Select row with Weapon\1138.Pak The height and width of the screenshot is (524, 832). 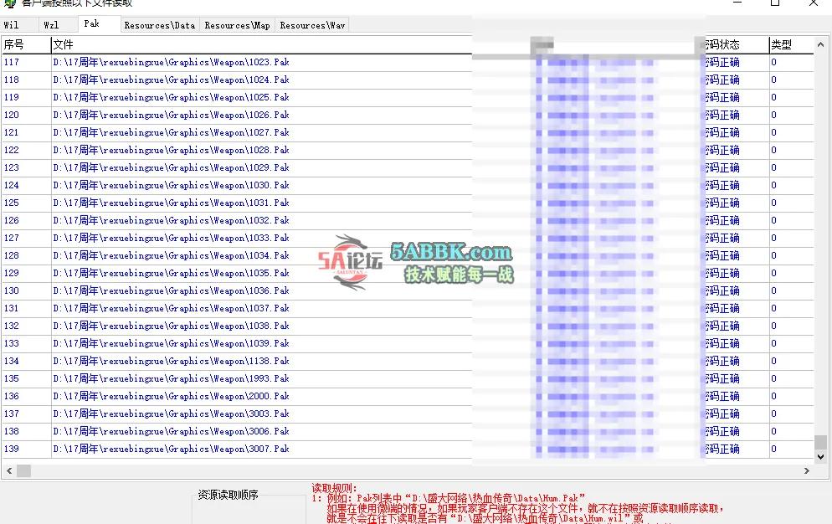408,361
